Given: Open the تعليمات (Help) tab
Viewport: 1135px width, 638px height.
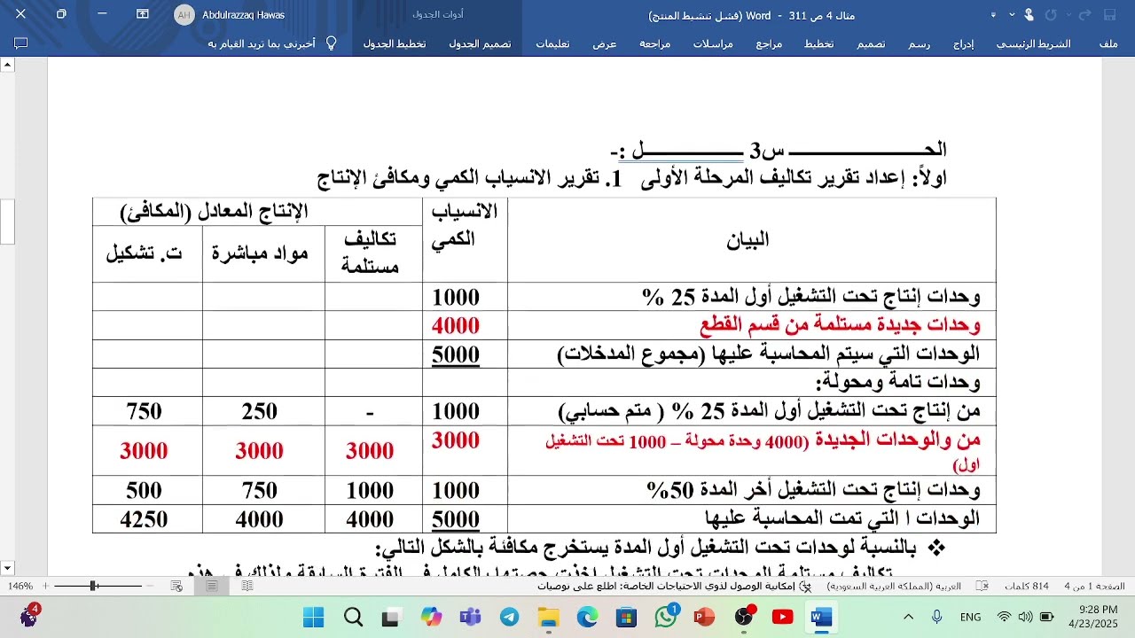Looking at the screenshot, I should tap(552, 43).
